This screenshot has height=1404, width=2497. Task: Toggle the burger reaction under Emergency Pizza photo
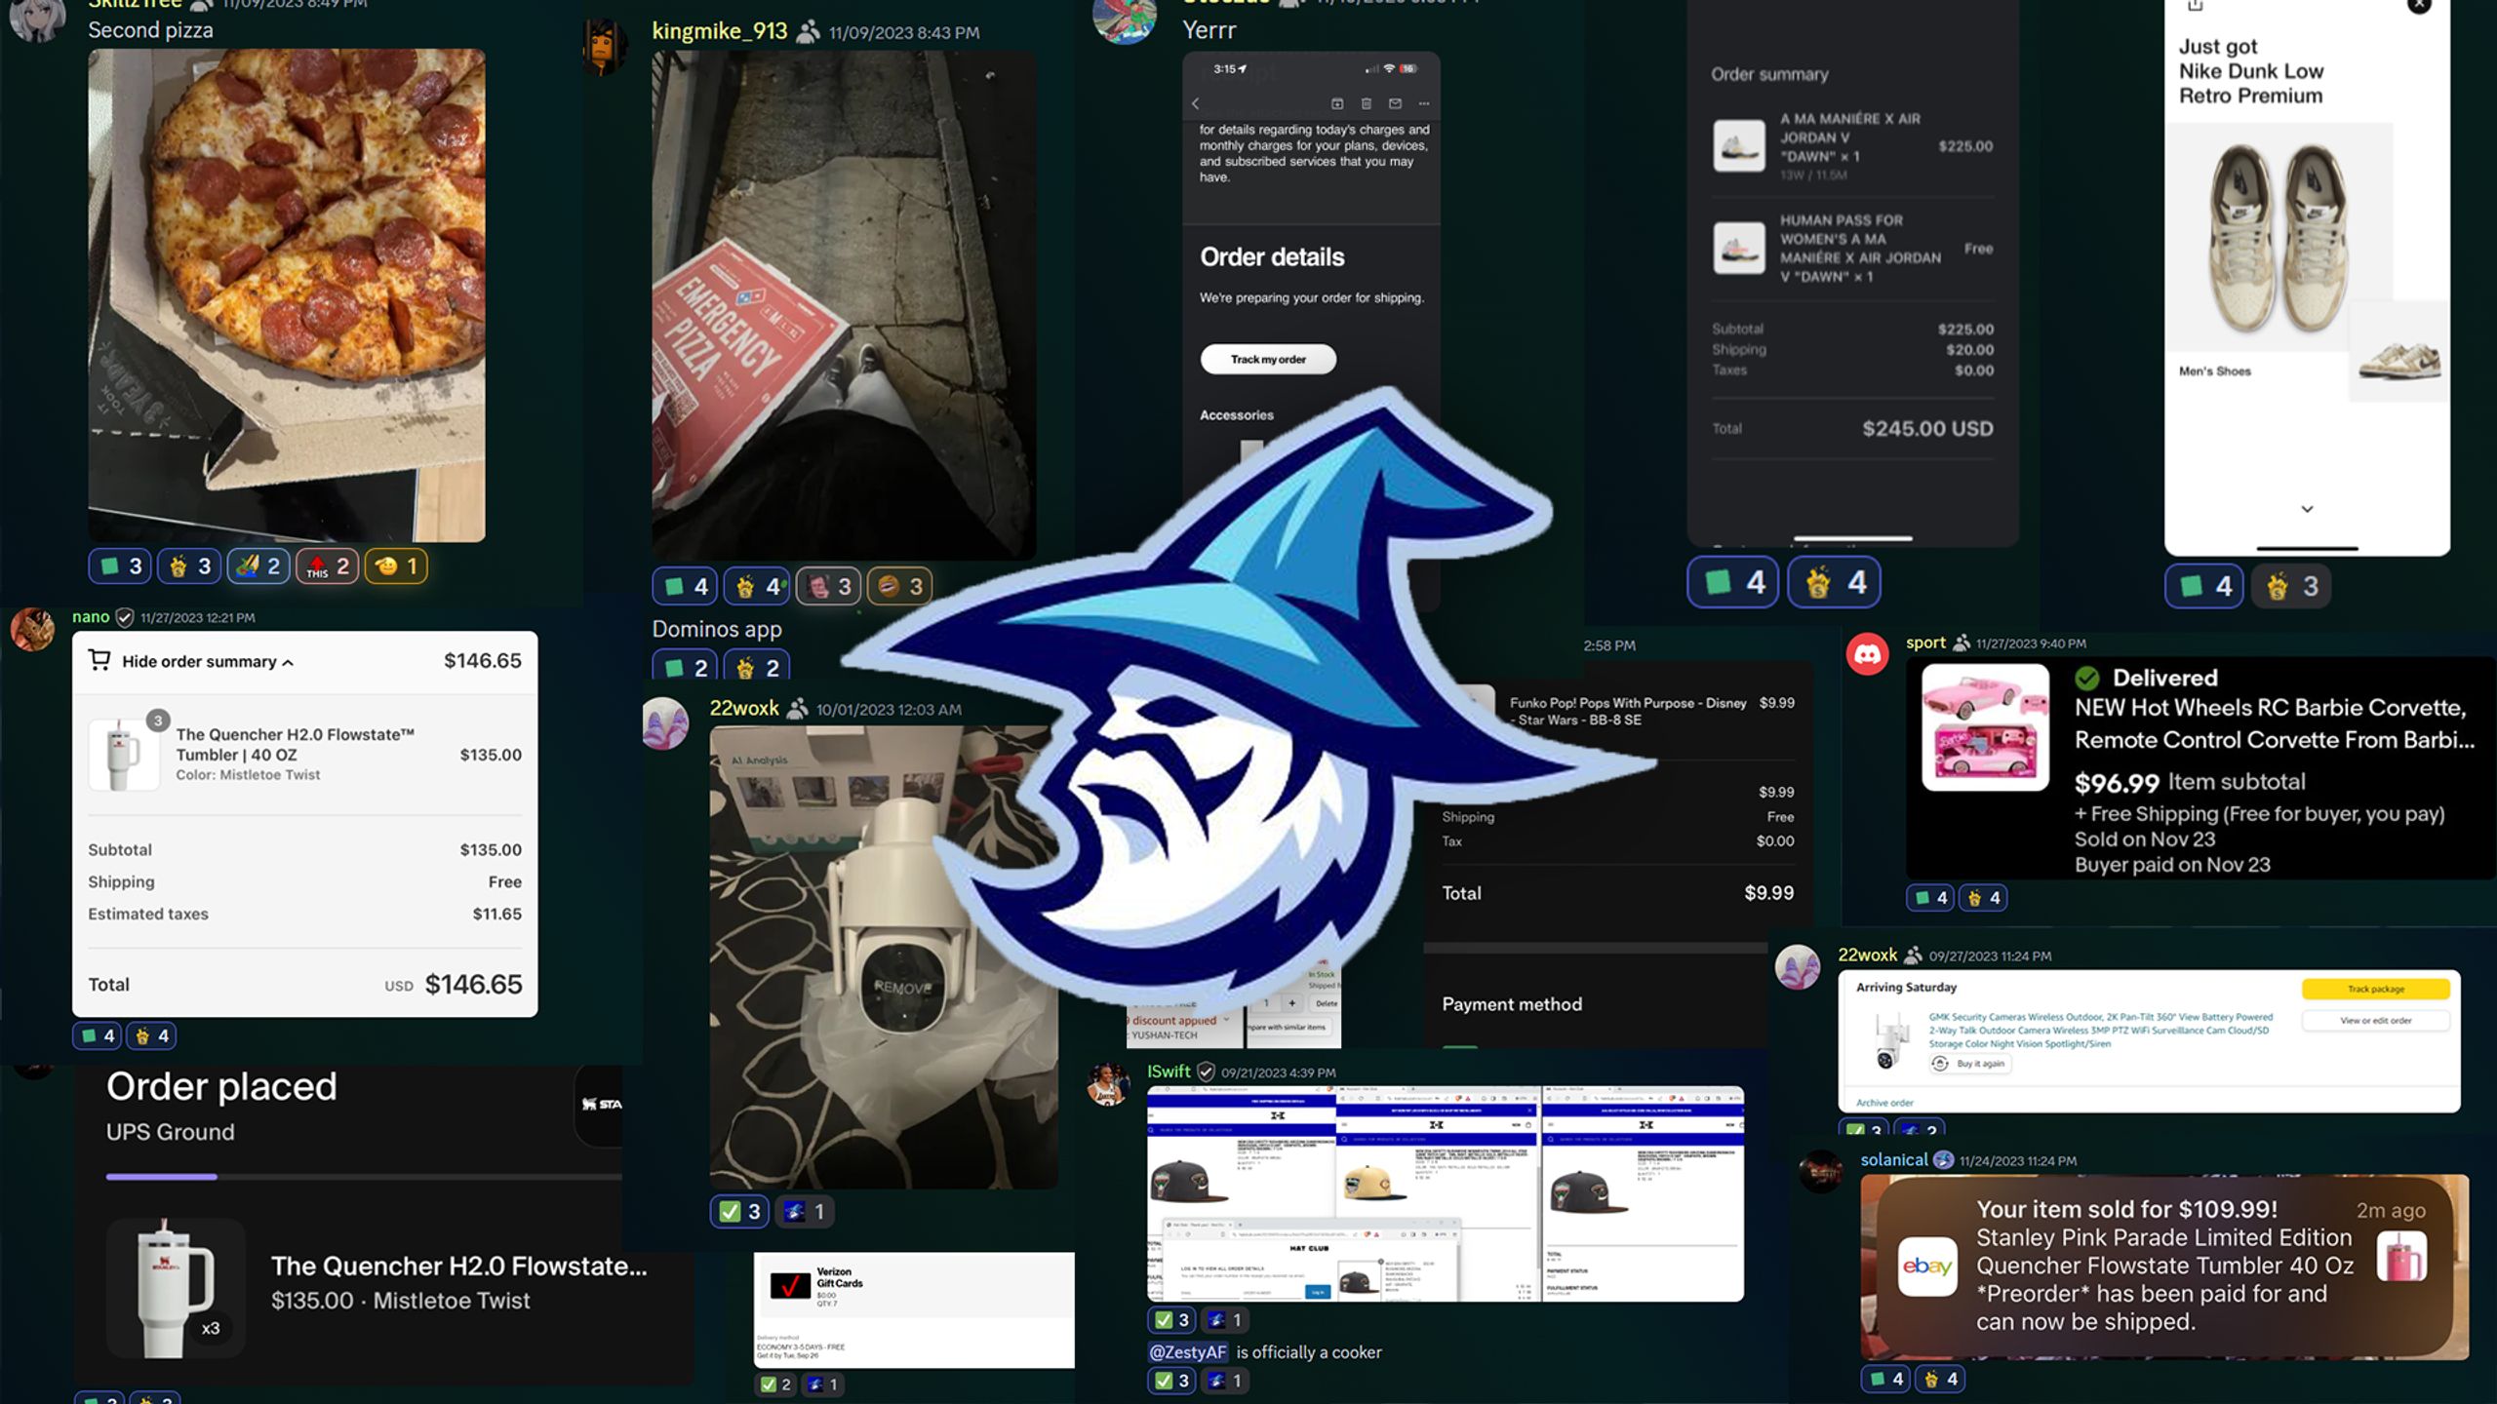click(900, 586)
